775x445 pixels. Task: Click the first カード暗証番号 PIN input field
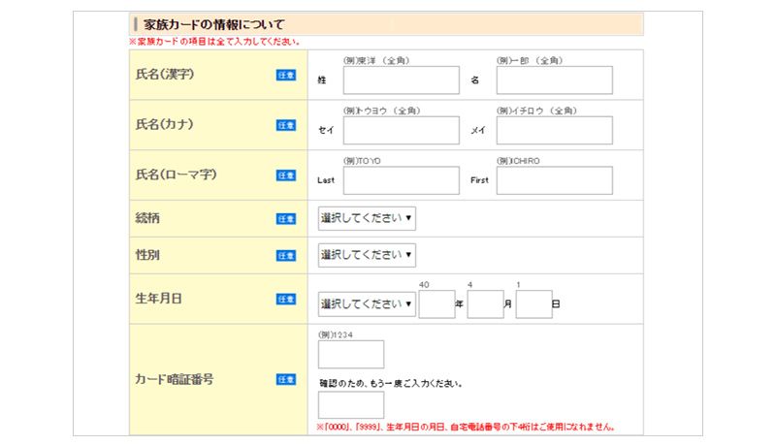351,354
